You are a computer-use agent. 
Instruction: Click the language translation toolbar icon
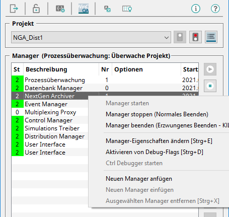coord(107,9)
